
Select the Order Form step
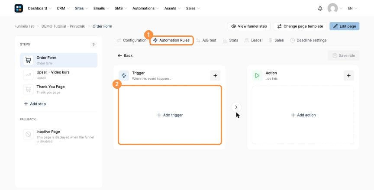point(59,60)
